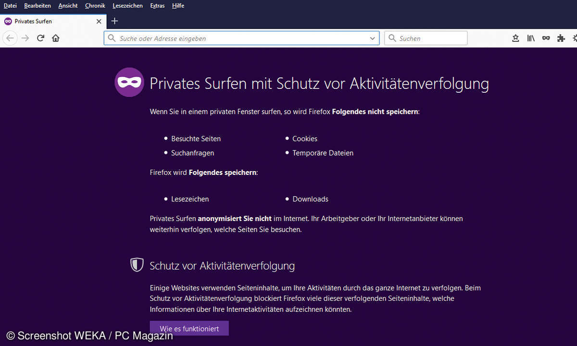Screen dimensions: 577x346
Task: Click the Suchanfragen list item
Action: tap(192, 153)
